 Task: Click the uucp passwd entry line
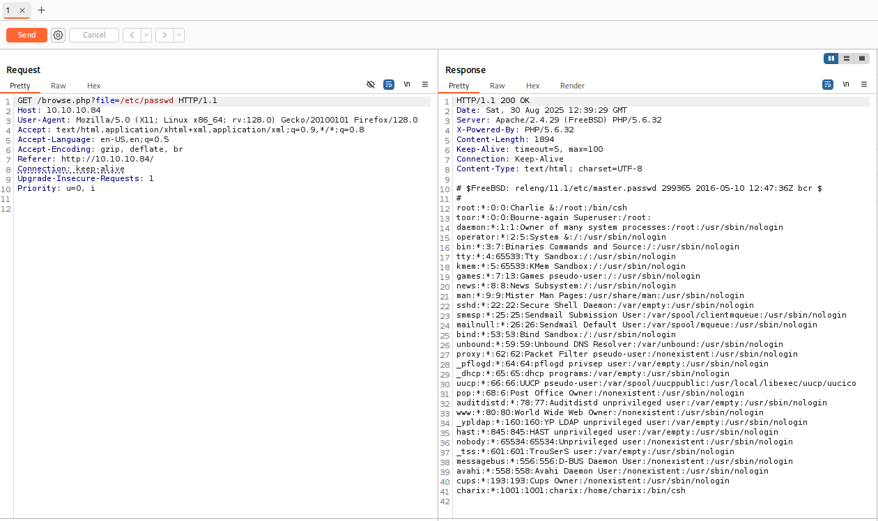pyautogui.click(x=656, y=383)
